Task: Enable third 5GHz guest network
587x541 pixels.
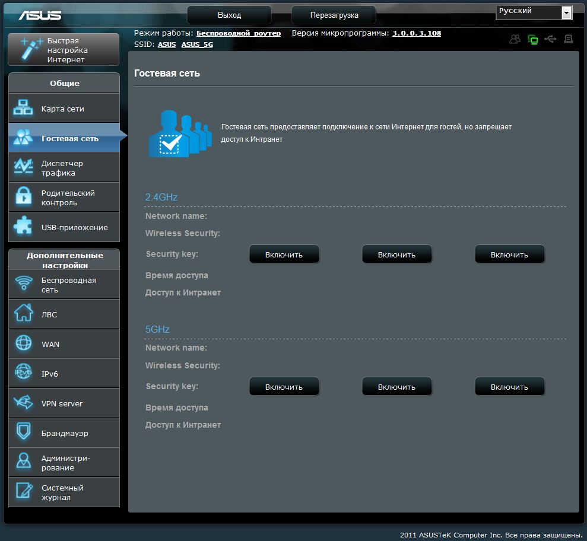Action: pos(509,387)
